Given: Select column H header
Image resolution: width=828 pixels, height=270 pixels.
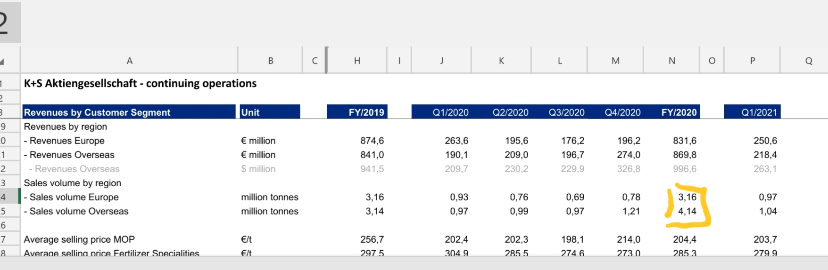Looking at the screenshot, I should (x=357, y=61).
